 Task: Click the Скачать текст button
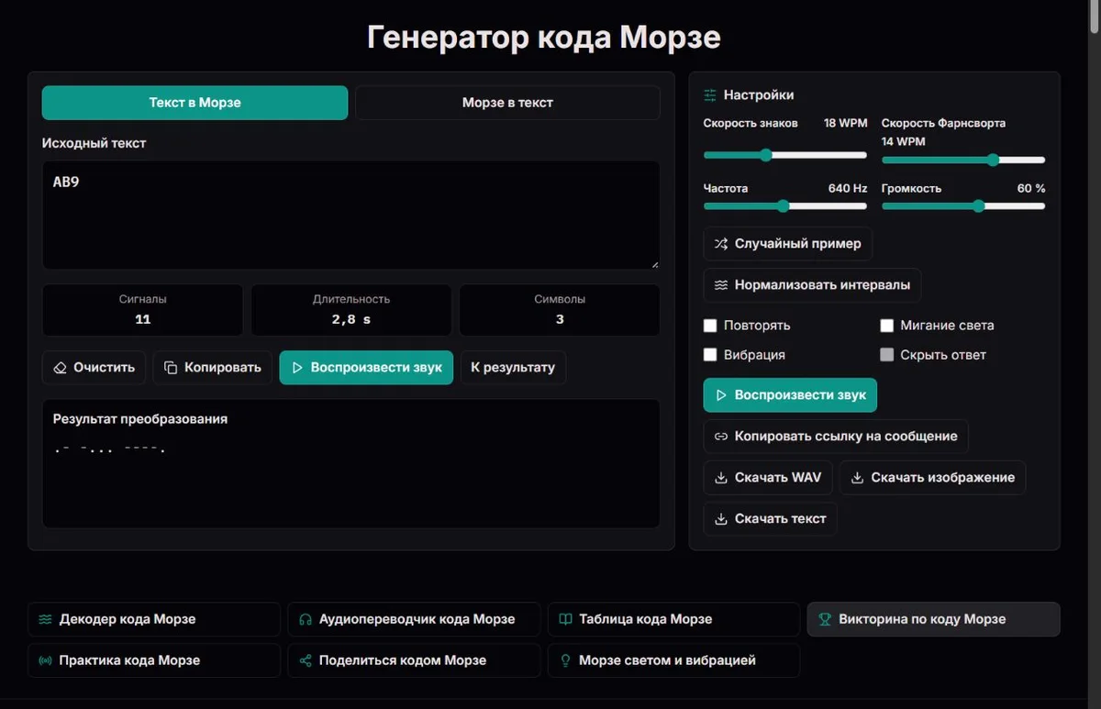[770, 519]
